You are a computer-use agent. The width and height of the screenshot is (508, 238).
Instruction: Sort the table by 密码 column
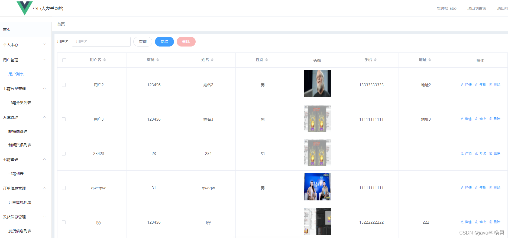point(158,60)
